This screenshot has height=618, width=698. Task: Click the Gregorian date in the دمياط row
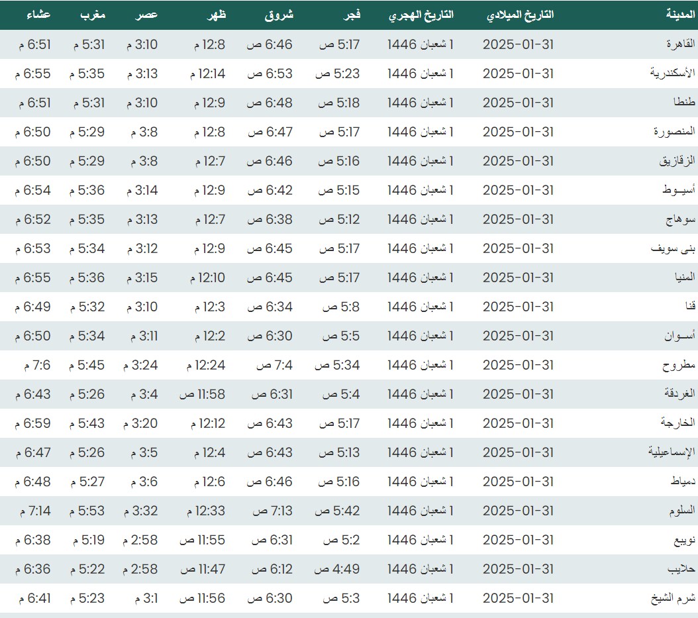click(517, 482)
